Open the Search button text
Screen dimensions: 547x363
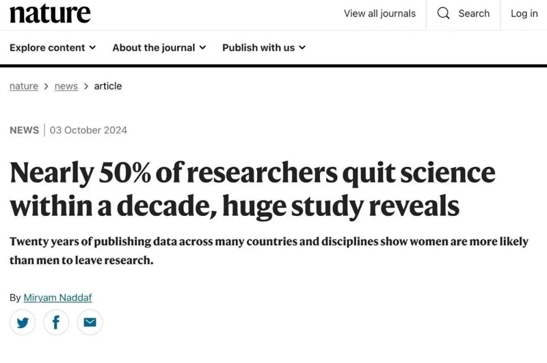pyautogui.click(x=474, y=13)
